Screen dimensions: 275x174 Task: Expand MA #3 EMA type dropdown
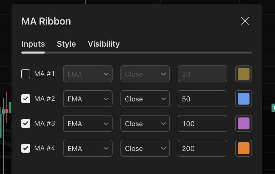(x=88, y=124)
